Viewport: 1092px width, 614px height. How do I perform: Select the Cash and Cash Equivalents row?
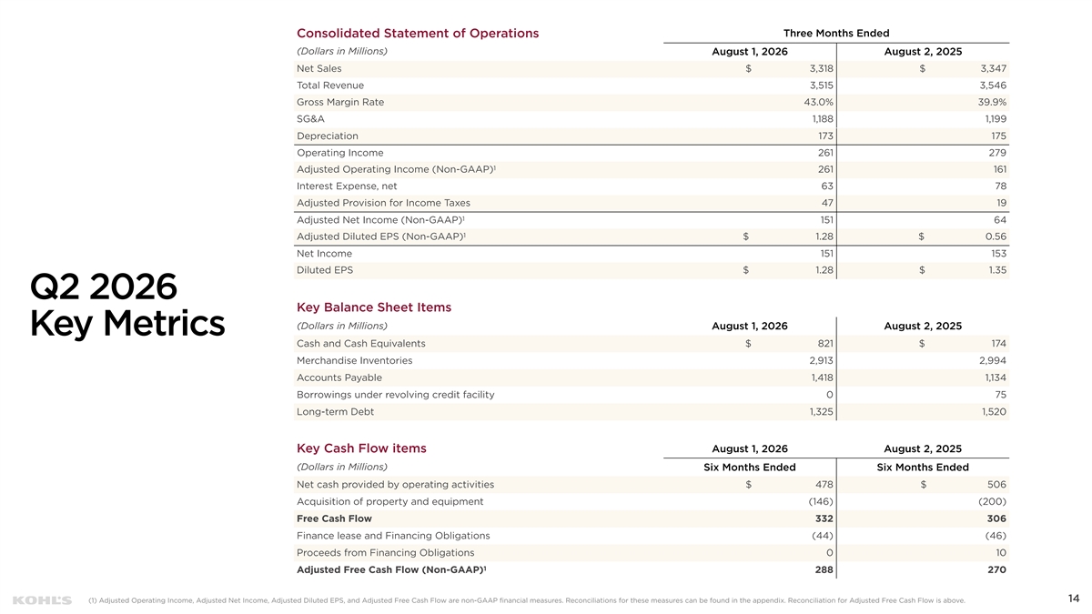[652, 343]
